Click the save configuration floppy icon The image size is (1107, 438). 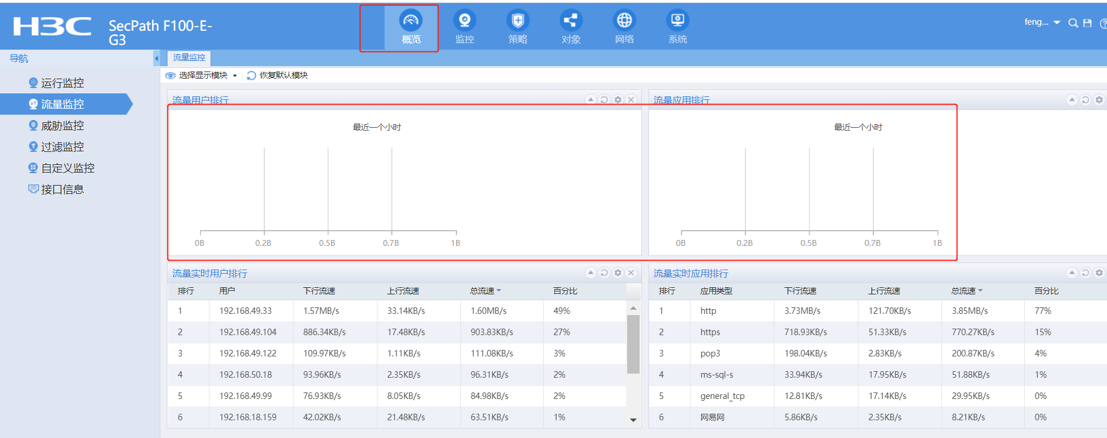1087,23
